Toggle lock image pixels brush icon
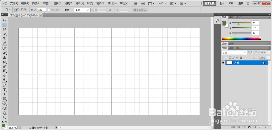The width and height of the screenshot is (272, 130). 234,58
